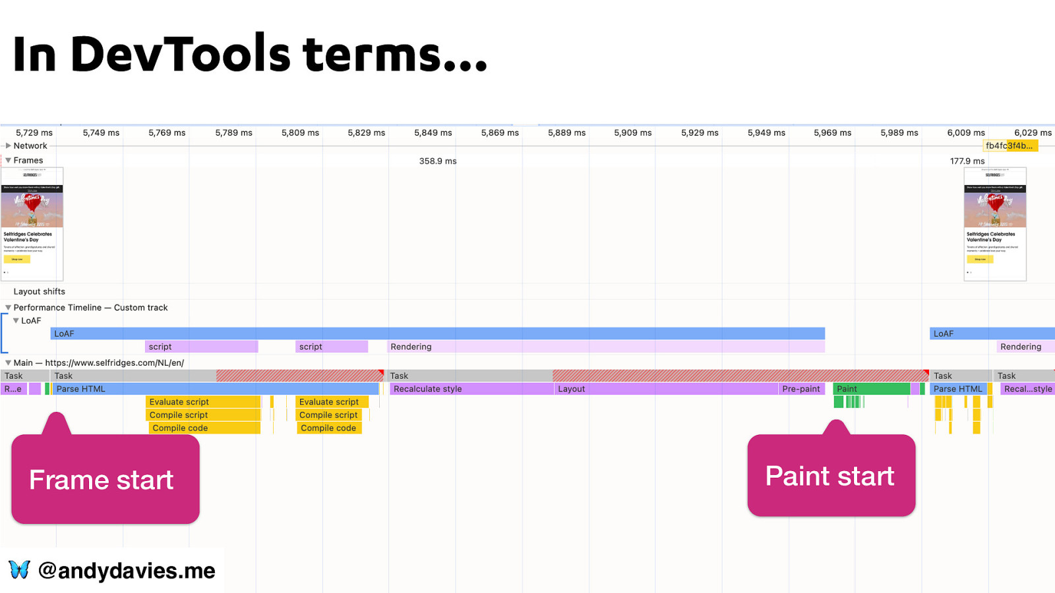This screenshot has height=593, width=1055.
Task: Expand the Network track
Action: click(x=8, y=146)
